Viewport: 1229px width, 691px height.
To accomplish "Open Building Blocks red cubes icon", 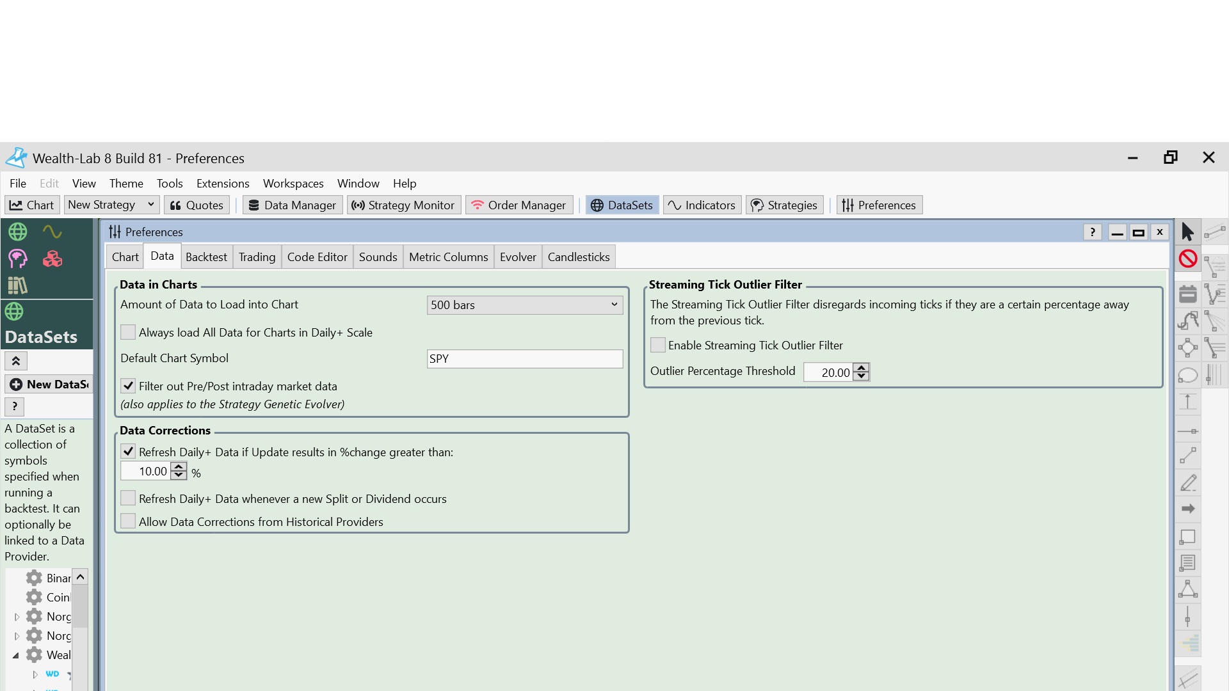I will [52, 258].
